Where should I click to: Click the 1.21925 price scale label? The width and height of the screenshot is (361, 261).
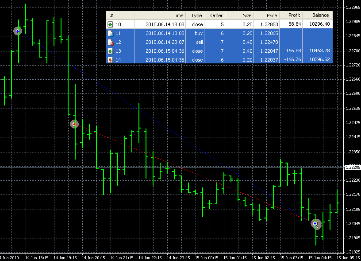353,252
